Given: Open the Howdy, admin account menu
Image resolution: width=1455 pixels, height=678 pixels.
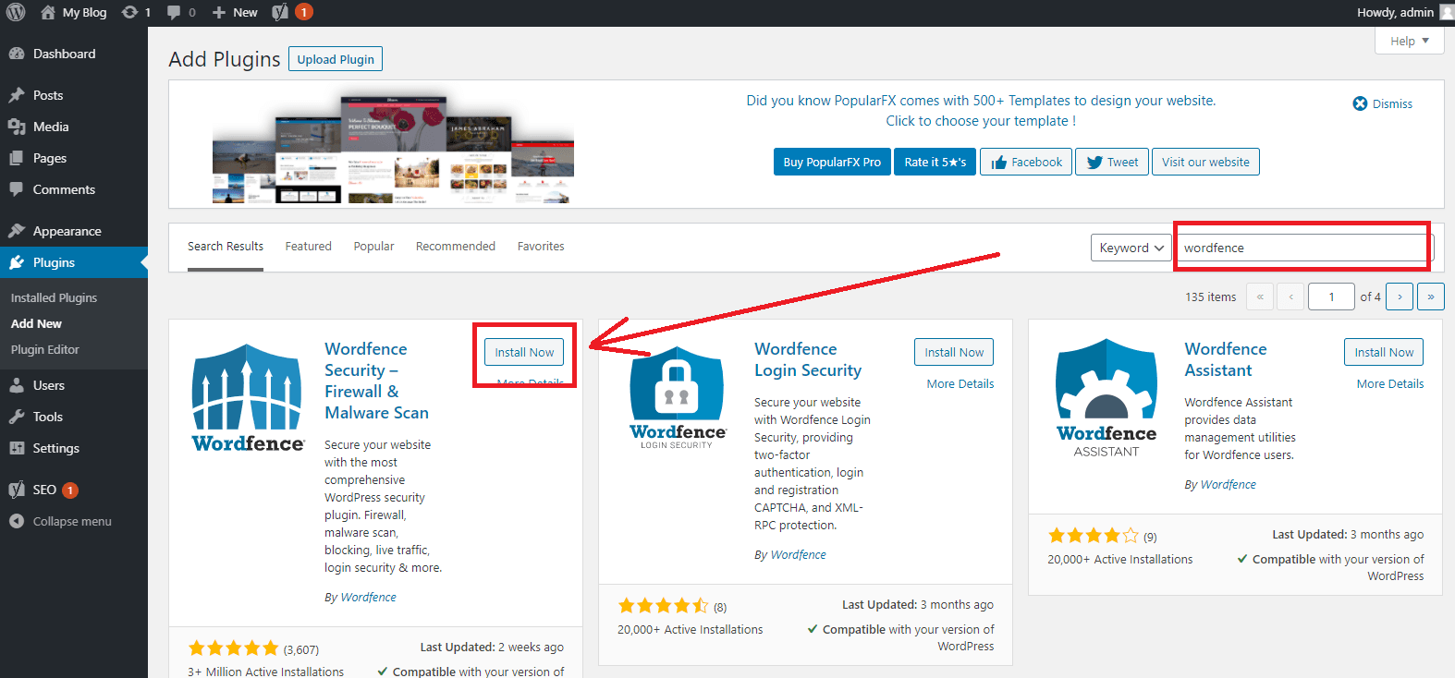Looking at the screenshot, I should click(x=1405, y=12).
